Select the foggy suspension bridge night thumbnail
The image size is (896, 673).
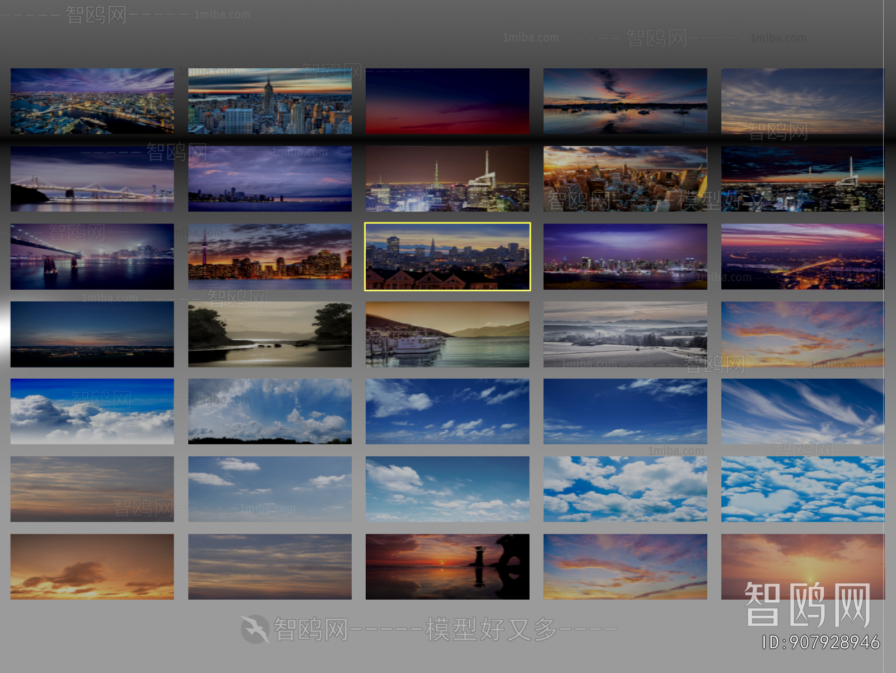pos(92,257)
